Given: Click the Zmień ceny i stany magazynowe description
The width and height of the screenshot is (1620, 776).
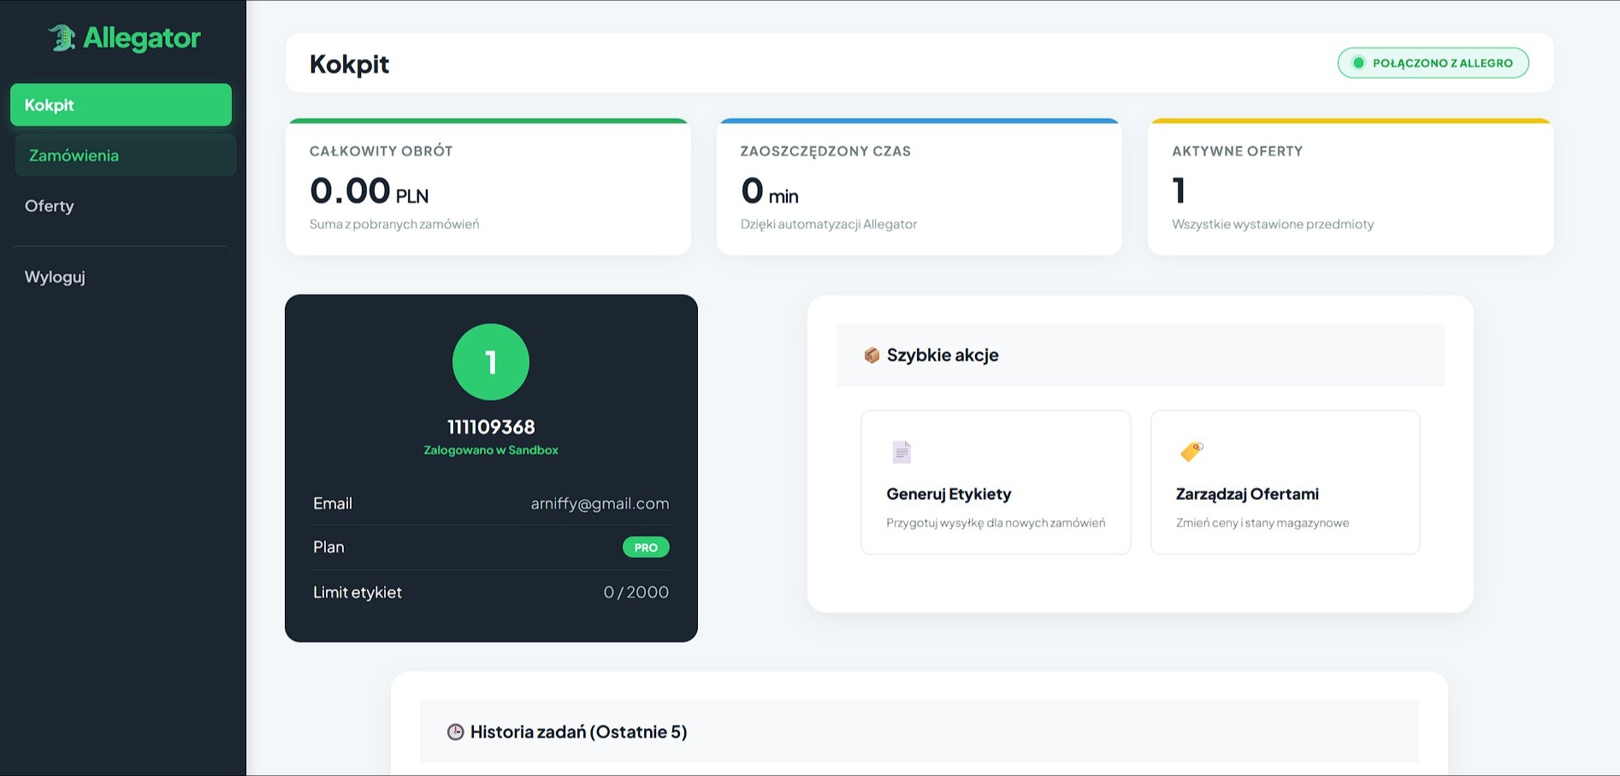Looking at the screenshot, I should [x=1262, y=523].
